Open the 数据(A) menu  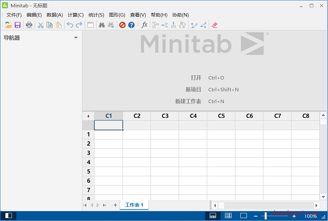55,15
